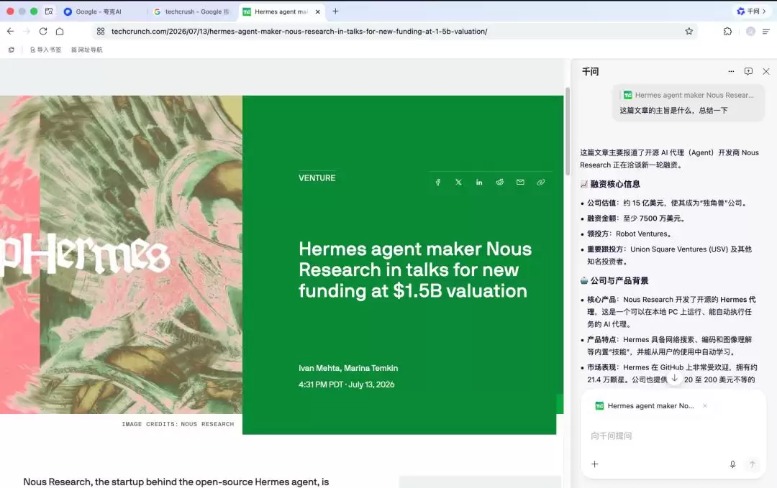Click the 这篇文章的主旨是什么 user message
The image size is (777, 488).
pyautogui.click(x=673, y=110)
